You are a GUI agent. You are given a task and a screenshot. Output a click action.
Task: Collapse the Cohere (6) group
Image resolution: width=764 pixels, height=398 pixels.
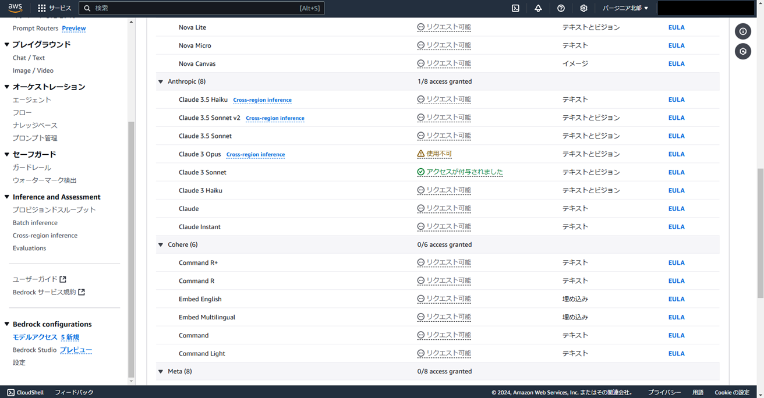(x=161, y=244)
